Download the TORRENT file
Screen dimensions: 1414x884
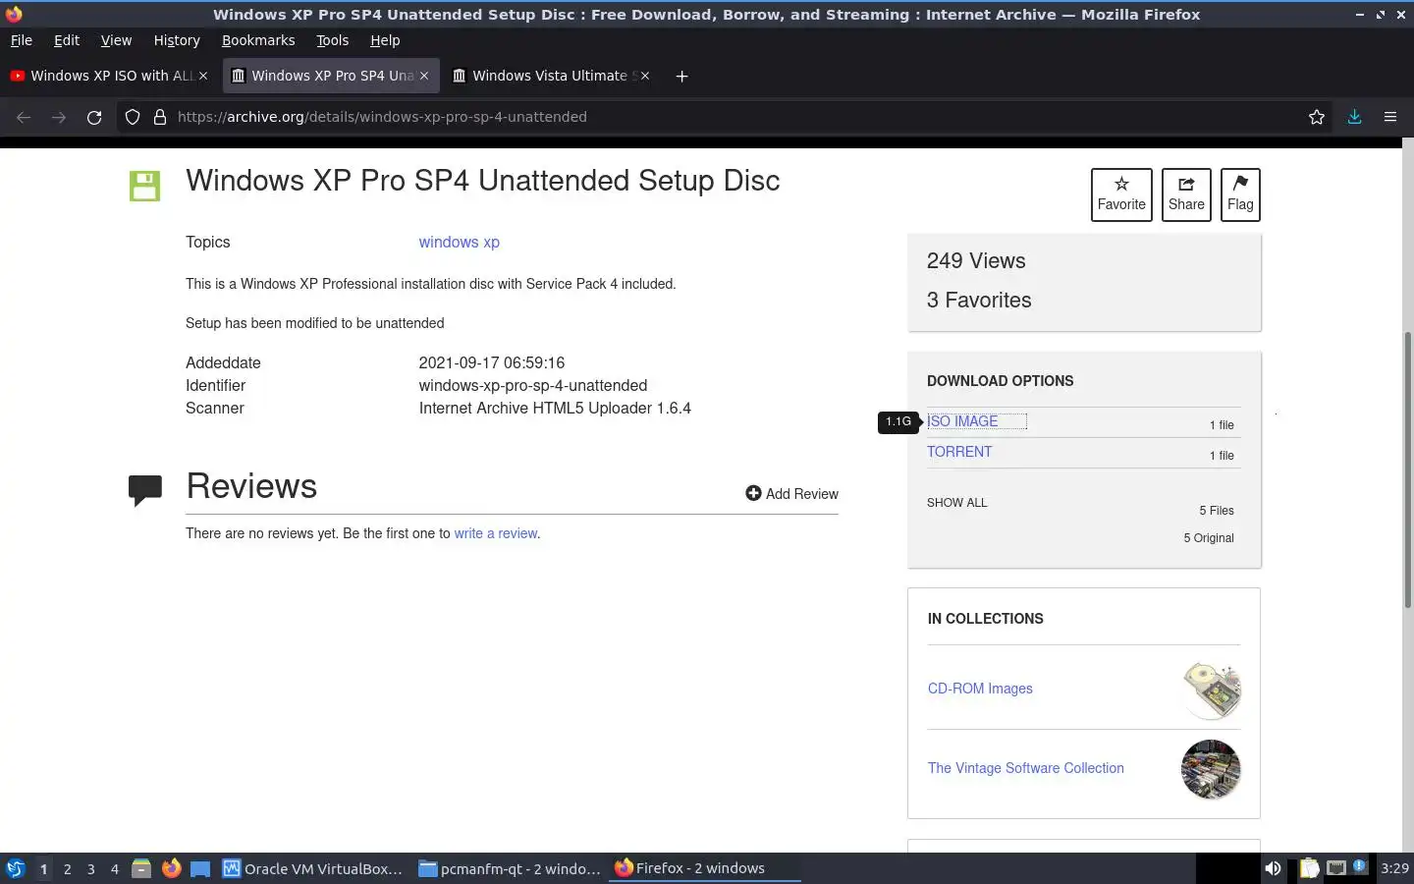[x=959, y=452]
